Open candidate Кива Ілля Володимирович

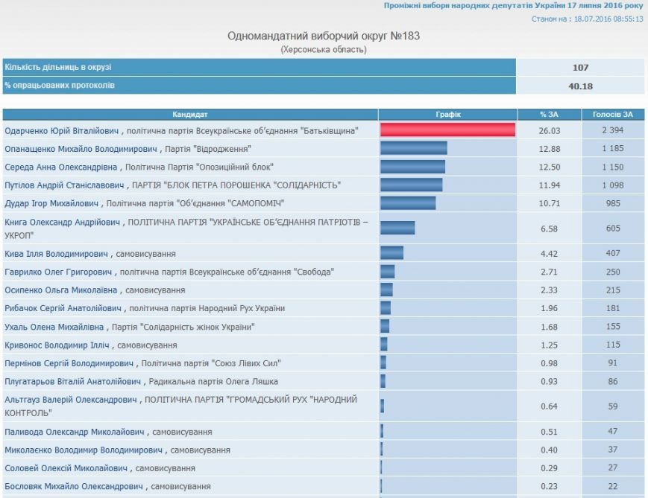(56, 254)
